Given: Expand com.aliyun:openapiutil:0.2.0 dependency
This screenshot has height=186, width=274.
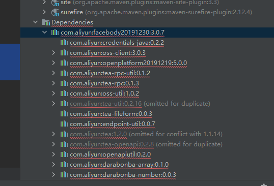Looking at the screenshot, I should [x=53, y=154].
